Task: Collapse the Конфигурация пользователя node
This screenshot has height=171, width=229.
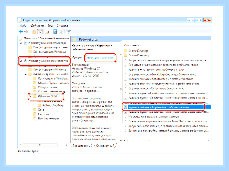Action: point(21,61)
